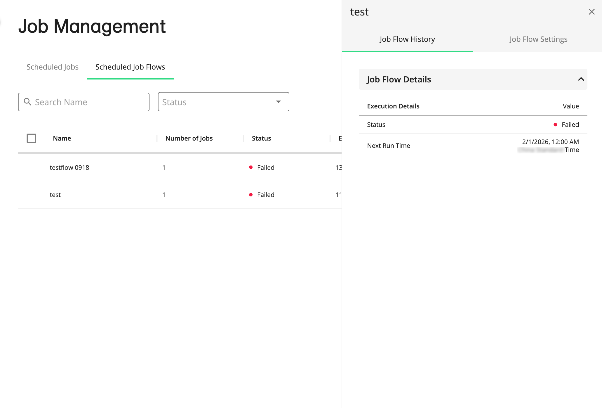The width and height of the screenshot is (602, 408).
Task: Close the test details panel with the X
Action: click(x=592, y=12)
